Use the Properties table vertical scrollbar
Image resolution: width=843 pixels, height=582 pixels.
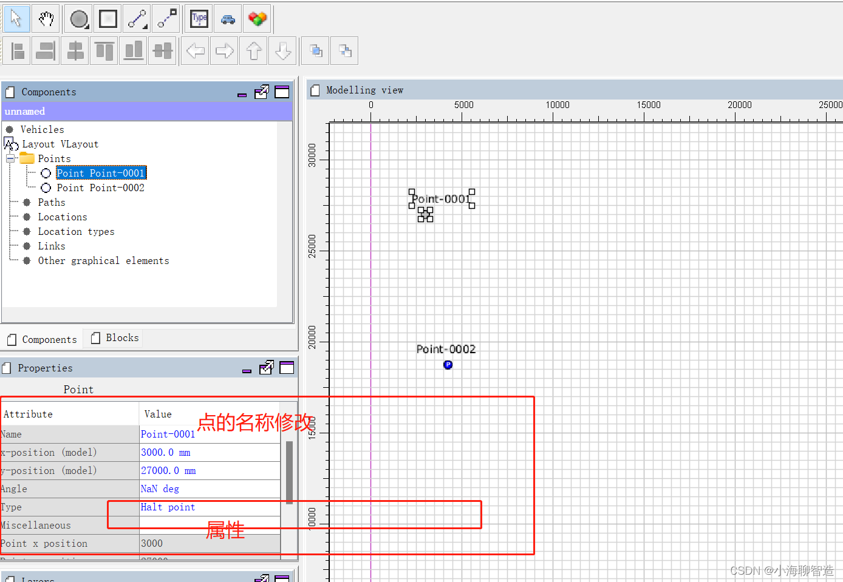pos(289,472)
